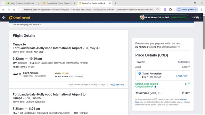Click the Total Price info icon

pos(159,93)
